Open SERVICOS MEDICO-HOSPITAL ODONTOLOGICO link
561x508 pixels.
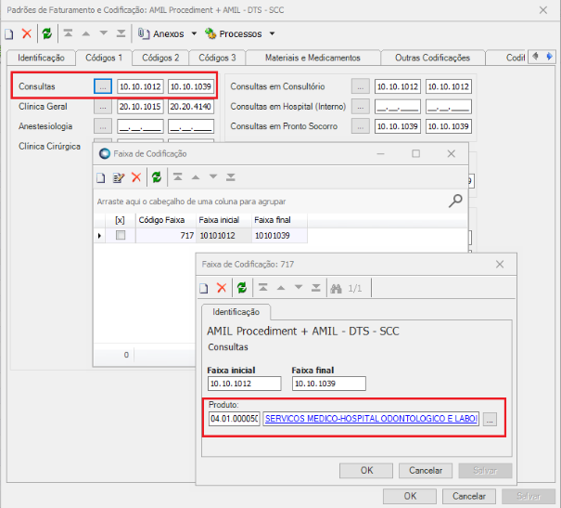coord(371,419)
